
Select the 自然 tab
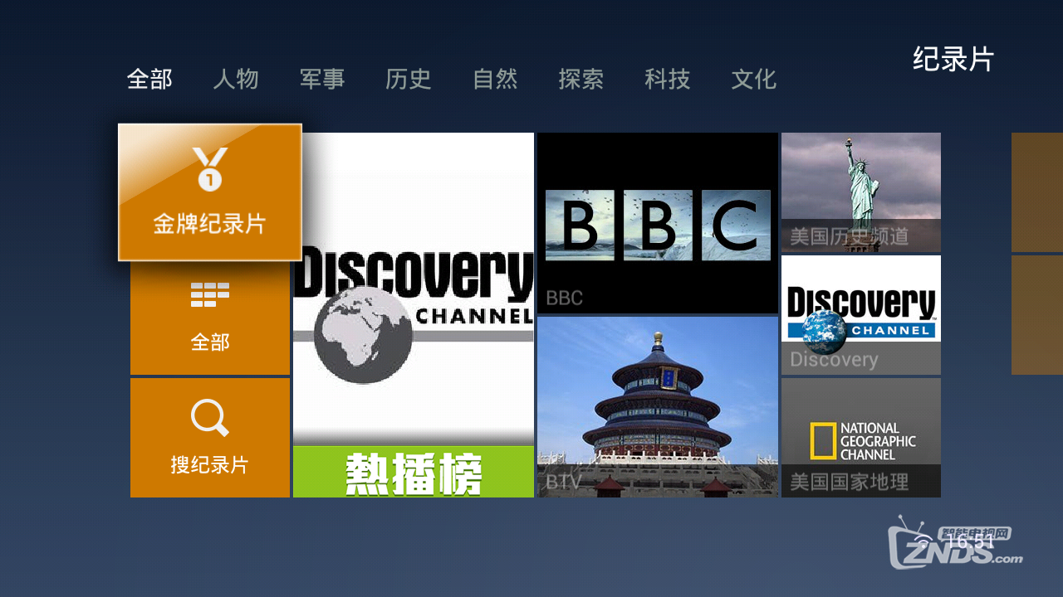tap(495, 80)
